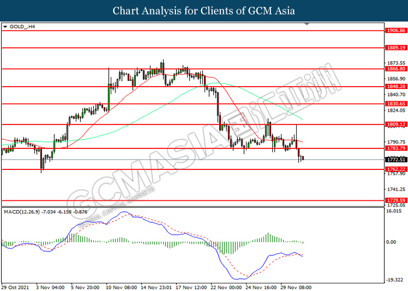Click the 17 Nov 12:00 time label
The width and height of the screenshot is (408, 291).
click(x=192, y=288)
